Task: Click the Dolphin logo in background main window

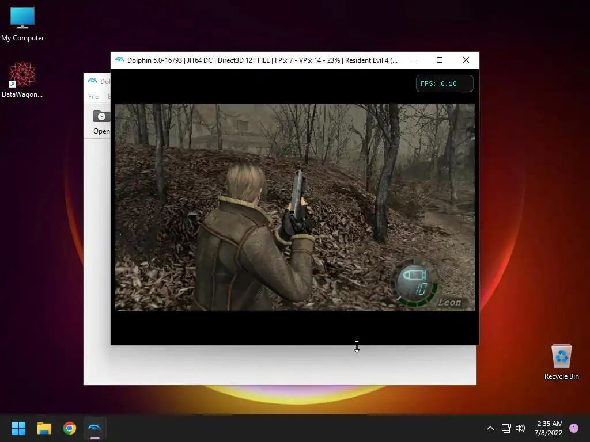Action: point(93,81)
